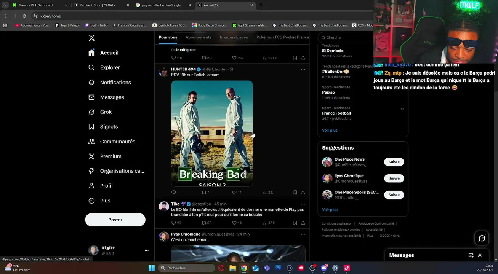Share the le critiqueur post
498x274 pixels.
(303, 58)
